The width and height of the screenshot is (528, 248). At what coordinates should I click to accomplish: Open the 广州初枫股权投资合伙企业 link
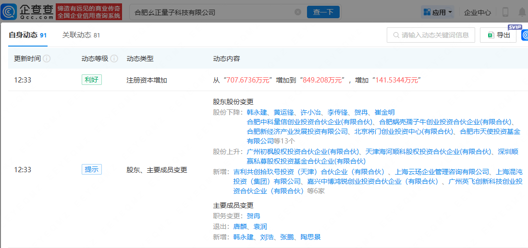point(303,151)
